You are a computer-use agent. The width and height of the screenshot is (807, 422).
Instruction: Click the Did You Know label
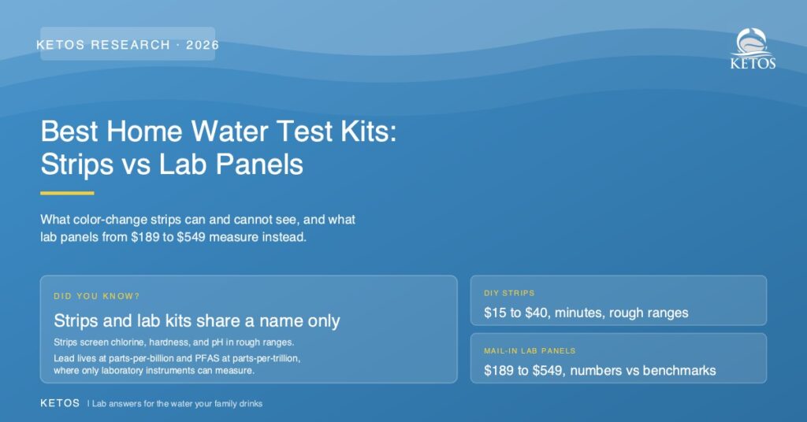pyautogui.click(x=97, y=296)
